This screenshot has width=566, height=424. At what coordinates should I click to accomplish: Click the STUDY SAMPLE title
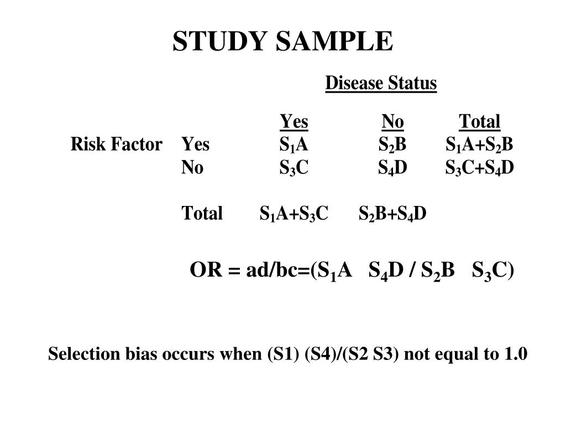[x=282, y=41]
